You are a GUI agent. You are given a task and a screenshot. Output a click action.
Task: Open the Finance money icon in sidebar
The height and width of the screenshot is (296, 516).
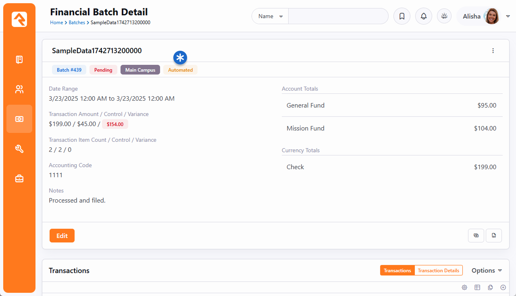point(19,119)
